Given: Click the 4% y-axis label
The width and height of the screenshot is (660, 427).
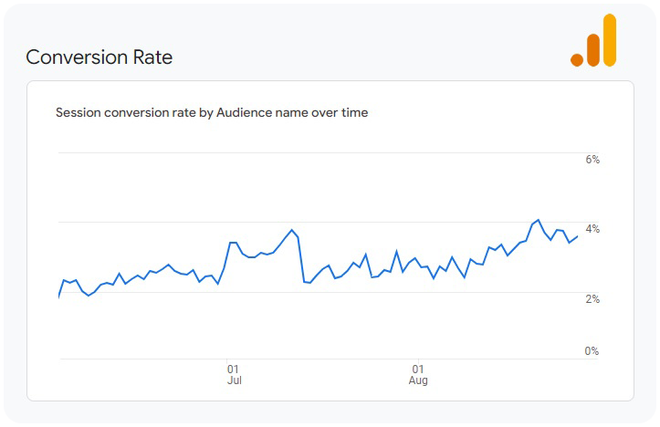Looking at the screenshot, I should (592, 229).
